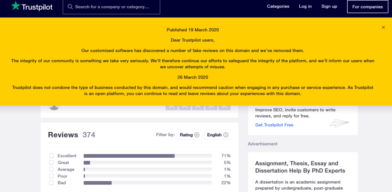Click the Average label text
Screen dimensions: 392x192
(66, 169)
